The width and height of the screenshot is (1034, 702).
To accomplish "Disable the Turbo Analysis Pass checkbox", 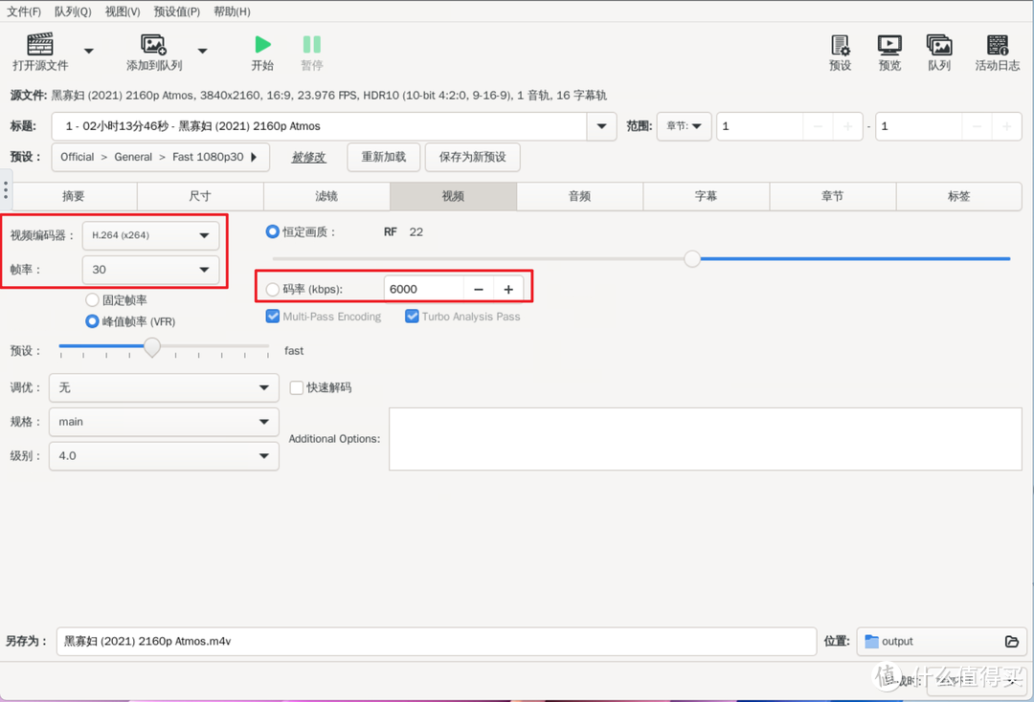I will [x=411, y=316].
